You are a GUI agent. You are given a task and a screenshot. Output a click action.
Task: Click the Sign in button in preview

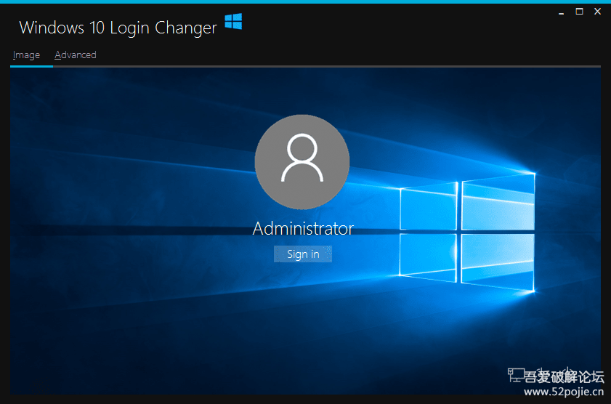tap(303, 254)
